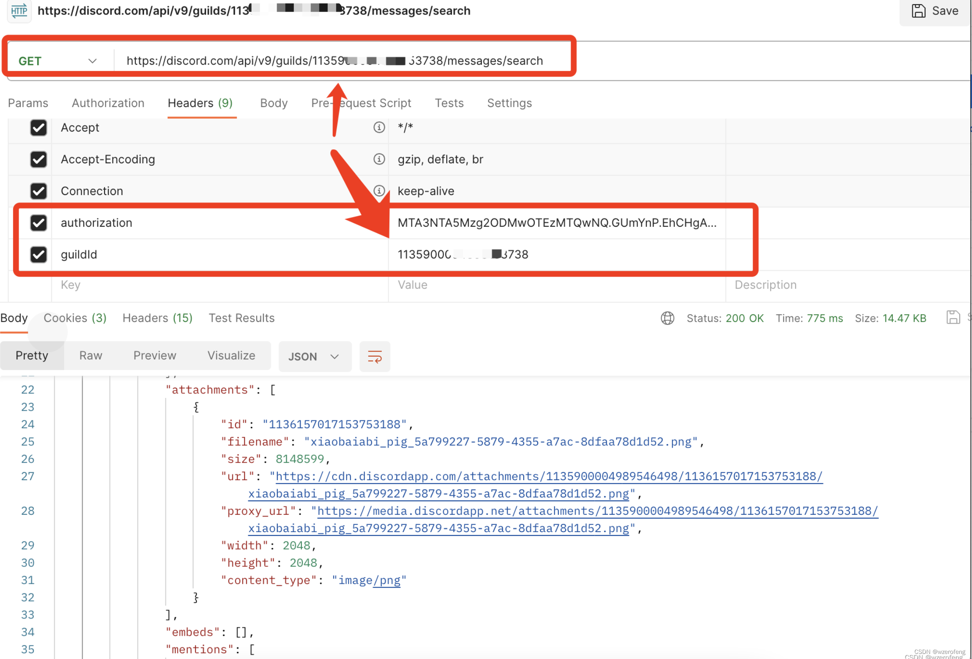This screenshot has height=659, width=972.
Task: Open the request Body tab
Action: pyautogui.click(x=274, y=103)
